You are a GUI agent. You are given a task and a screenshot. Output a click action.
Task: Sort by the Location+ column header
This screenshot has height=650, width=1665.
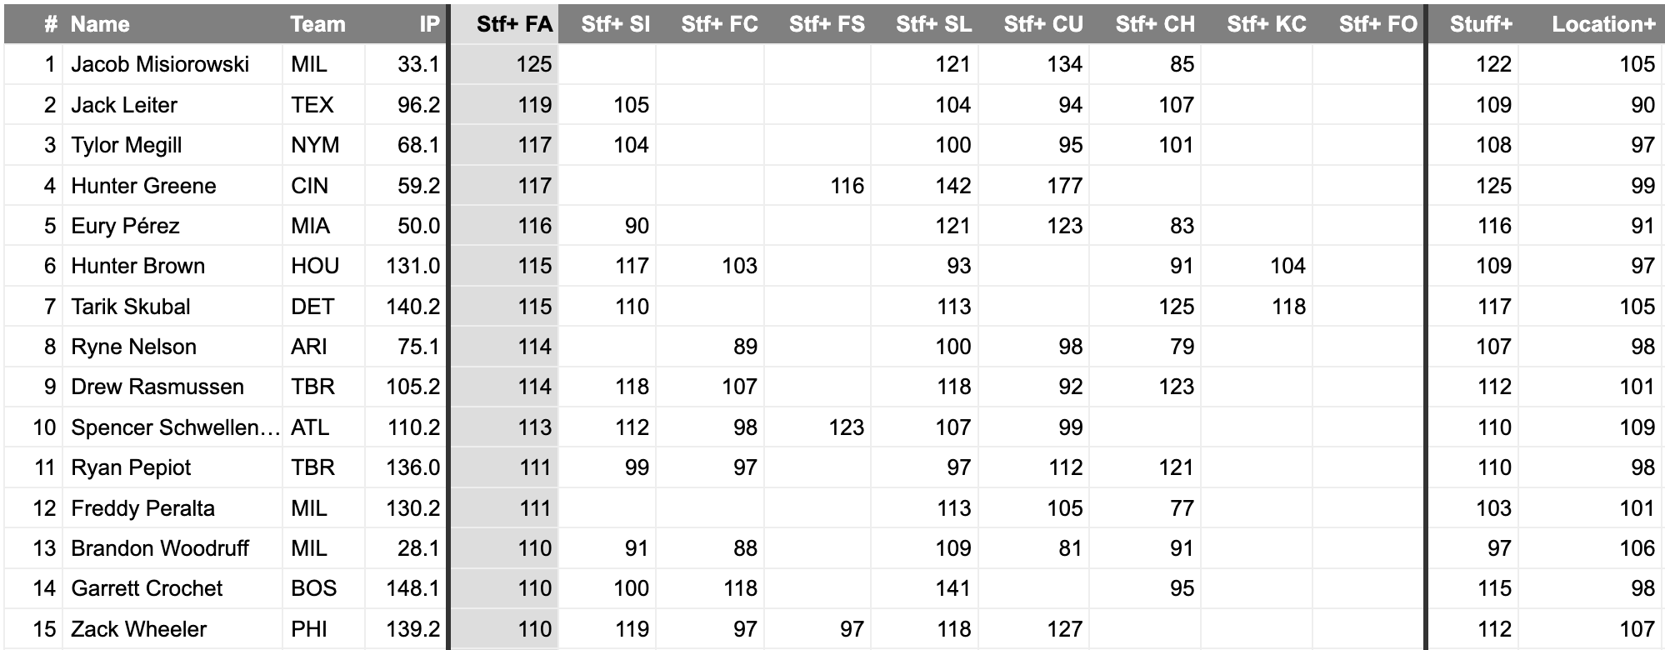click(x=1602, y=24)
